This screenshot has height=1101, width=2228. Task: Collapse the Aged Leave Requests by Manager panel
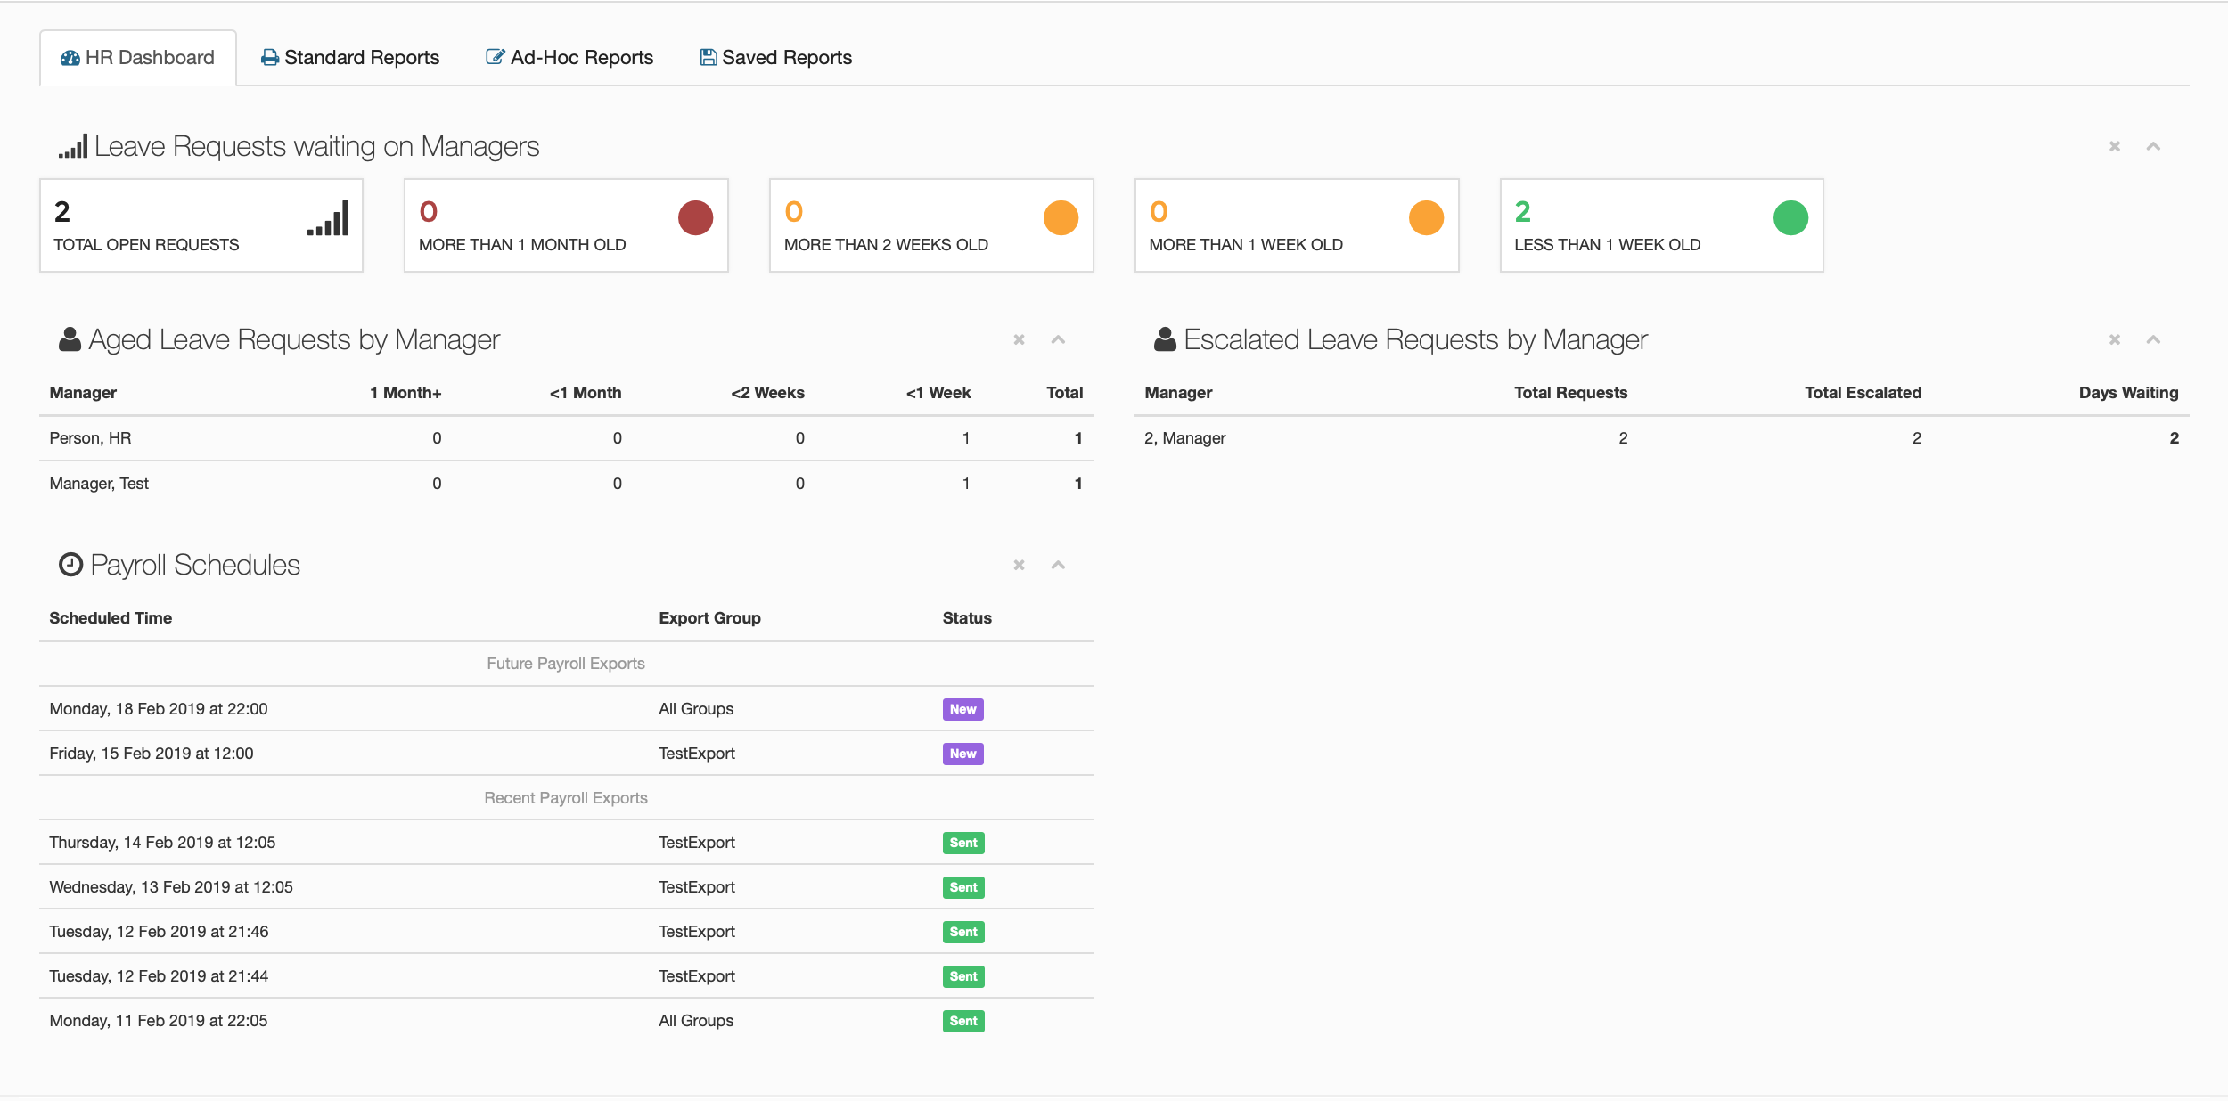1058,339
